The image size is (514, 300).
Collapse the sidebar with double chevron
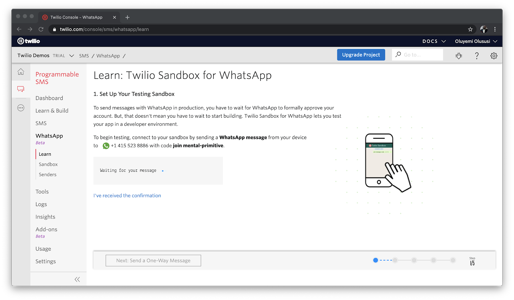[77, 279]
